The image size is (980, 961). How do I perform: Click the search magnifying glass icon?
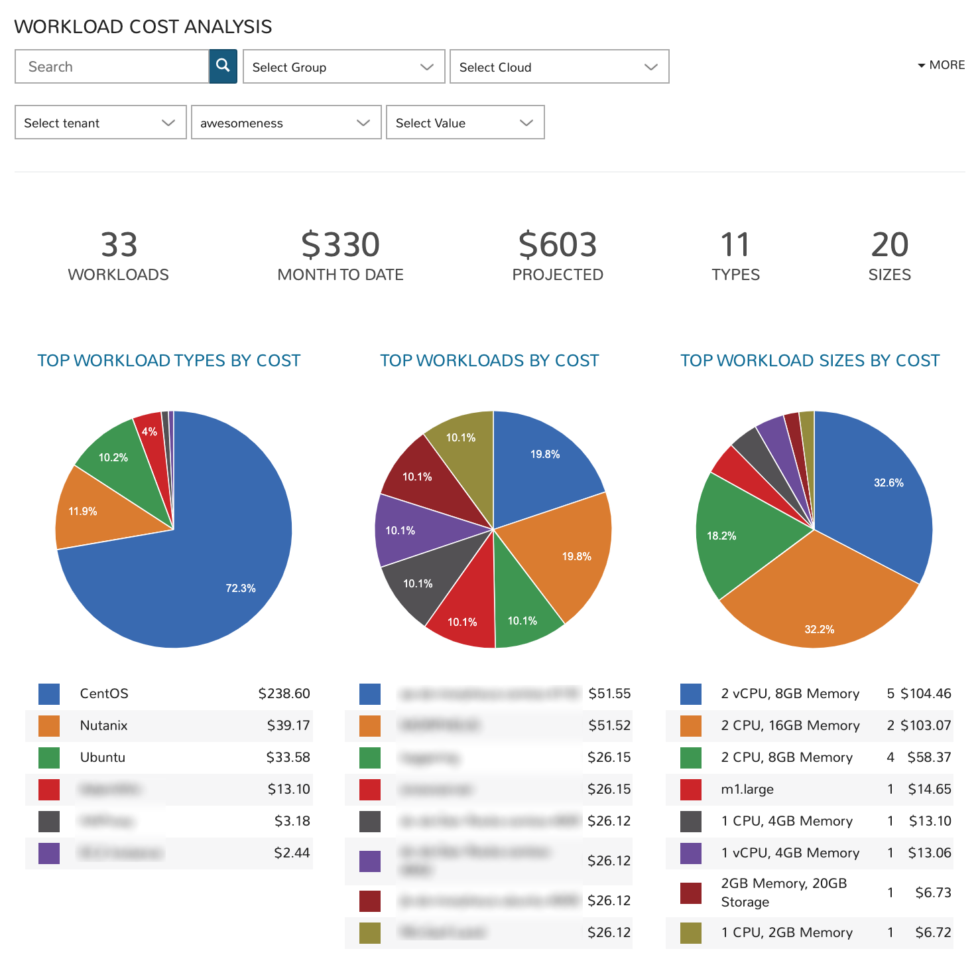tap(222, 66)
